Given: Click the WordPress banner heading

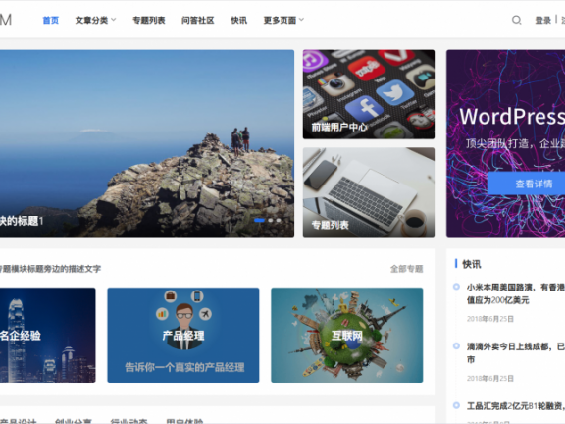Looking at the screenshot, I should click(x=512, y=117).
